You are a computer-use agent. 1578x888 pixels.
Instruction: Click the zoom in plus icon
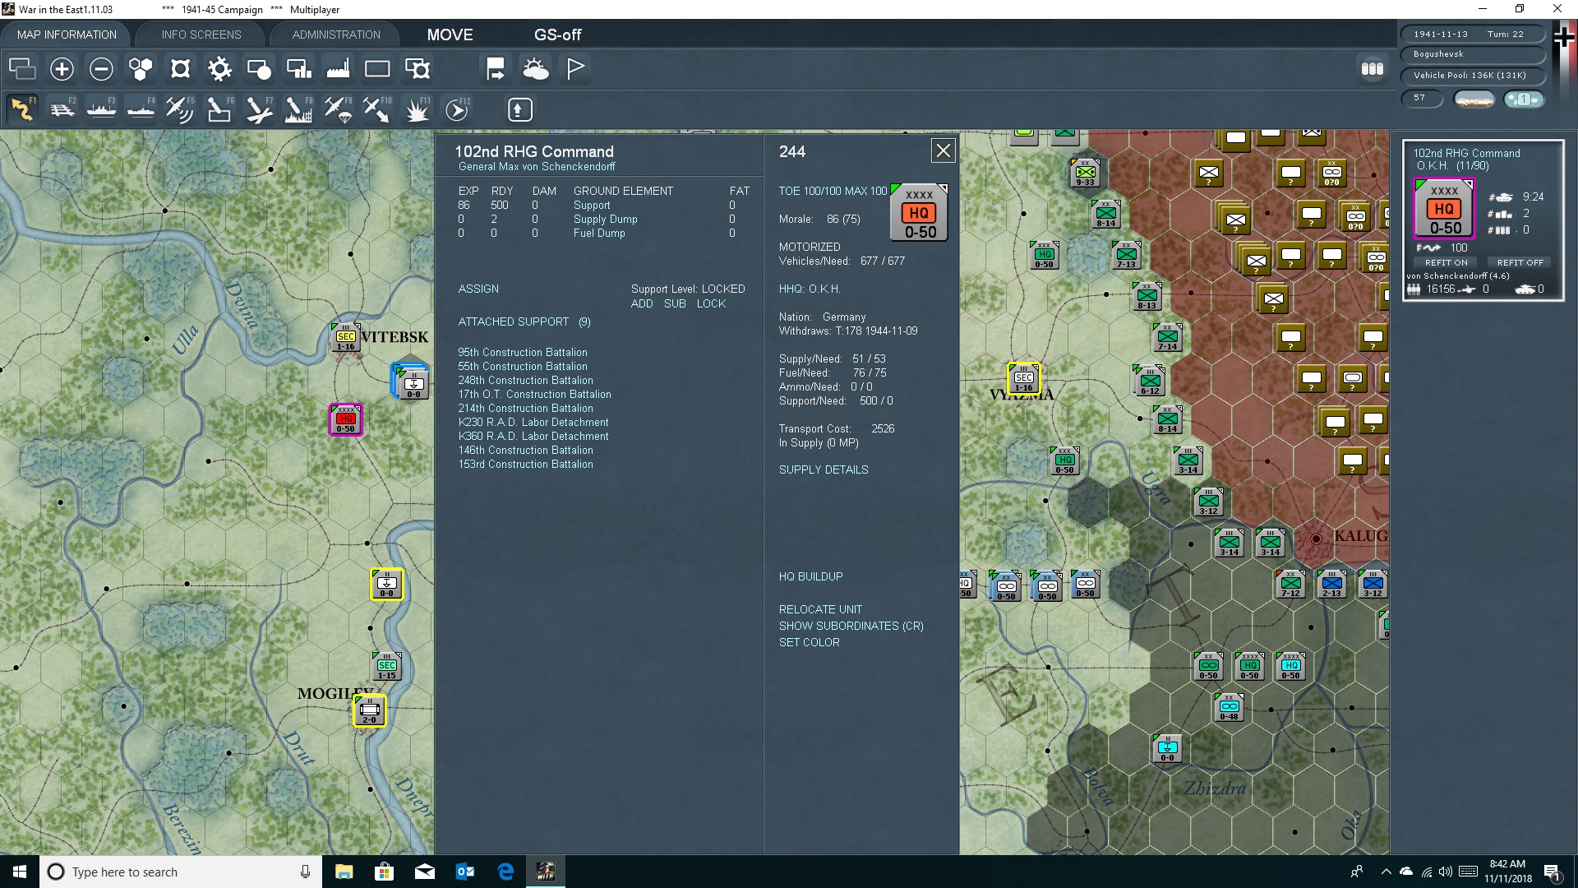click(62, 69)
